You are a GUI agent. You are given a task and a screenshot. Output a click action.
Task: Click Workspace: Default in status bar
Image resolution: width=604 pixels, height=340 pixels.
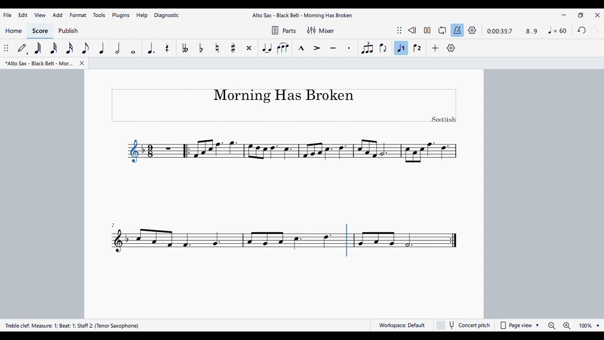tap(402, 325)
